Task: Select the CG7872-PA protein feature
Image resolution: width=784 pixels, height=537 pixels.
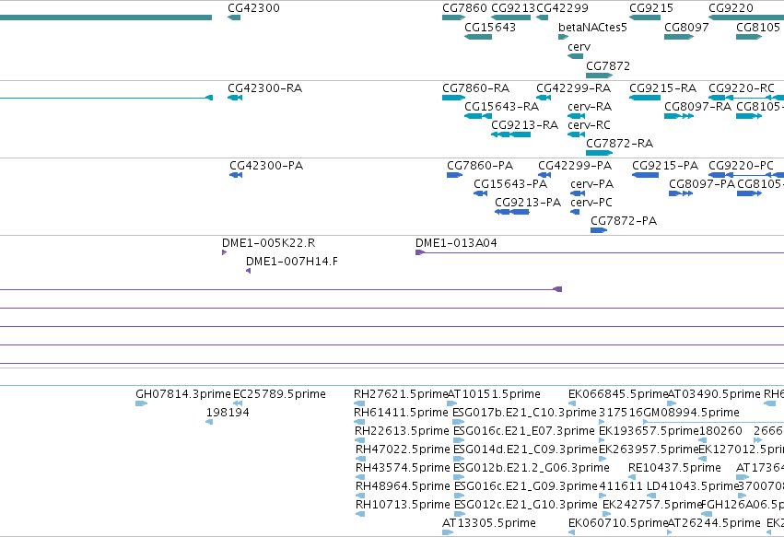Action: pyautogui.click(x=599, y=230)
